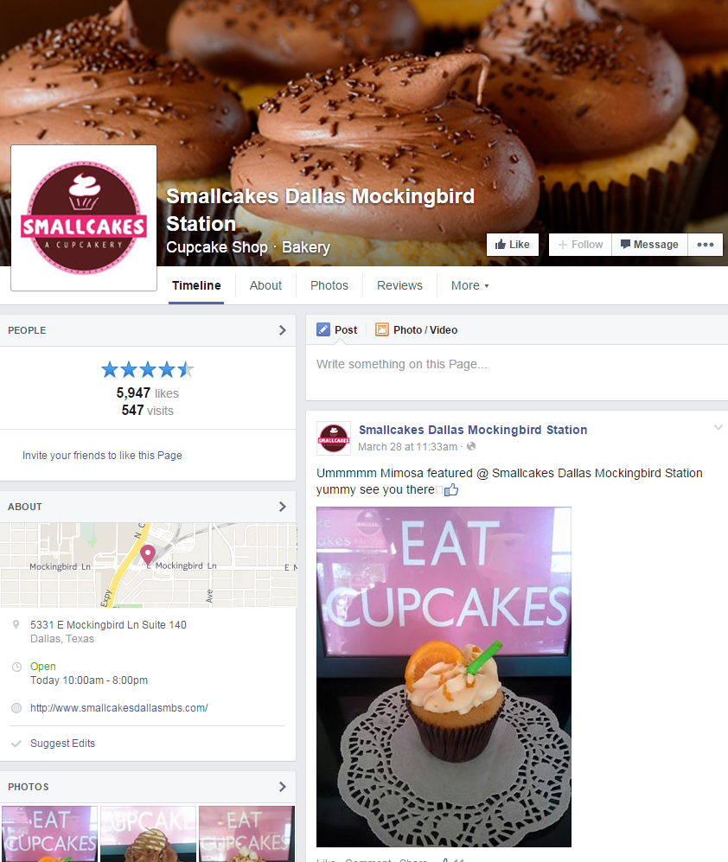Click the Suggest Edits link

[62, 744]
